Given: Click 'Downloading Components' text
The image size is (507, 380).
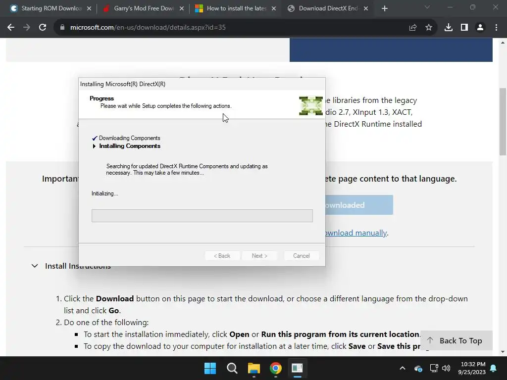Looking at the screenshot, I should point(129,138).
